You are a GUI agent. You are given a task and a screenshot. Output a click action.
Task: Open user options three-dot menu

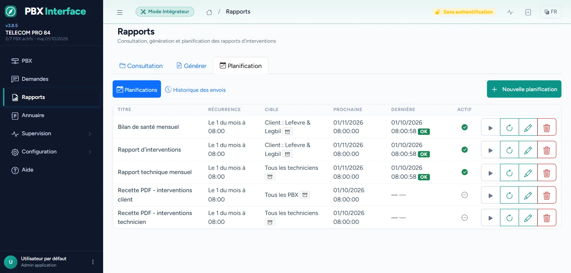(93, 262)
